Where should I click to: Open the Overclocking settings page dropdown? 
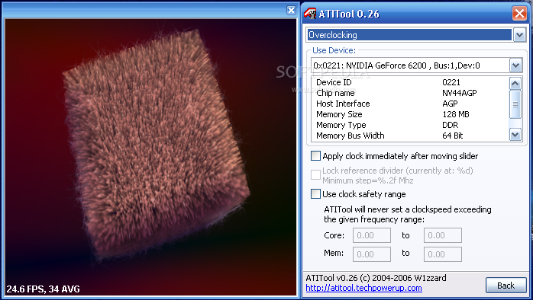pos(519,35)
